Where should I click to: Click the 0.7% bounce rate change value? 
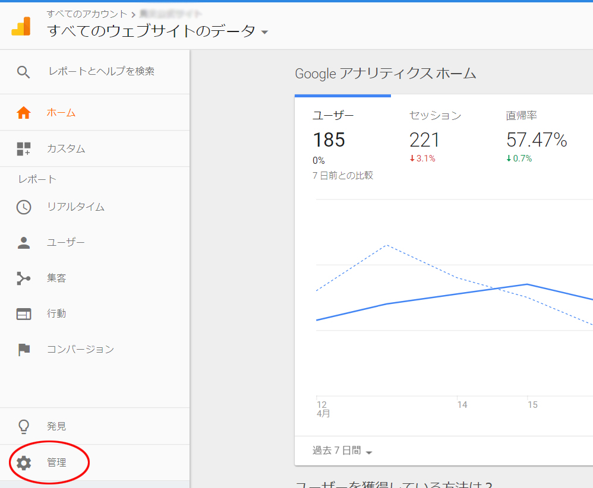[519, 159]
